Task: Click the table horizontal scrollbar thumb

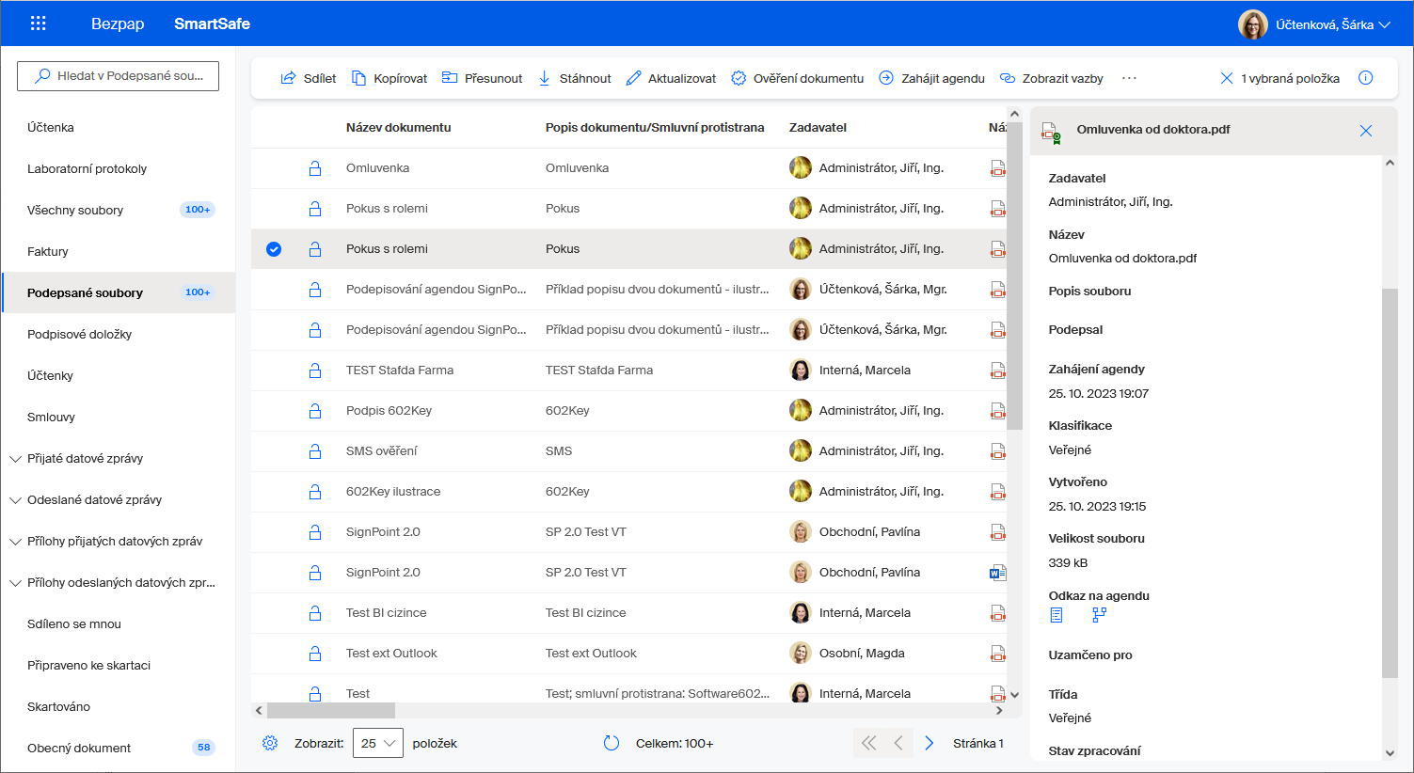Action: click(x=331, y=711)
